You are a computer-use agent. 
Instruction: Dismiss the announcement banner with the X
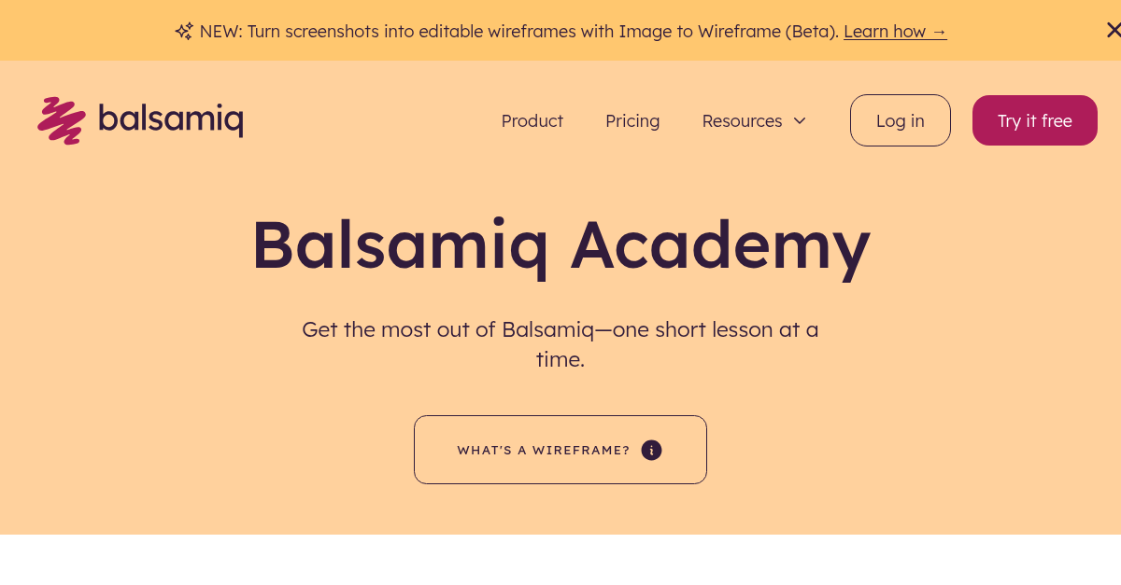(x=1113, y=30)
